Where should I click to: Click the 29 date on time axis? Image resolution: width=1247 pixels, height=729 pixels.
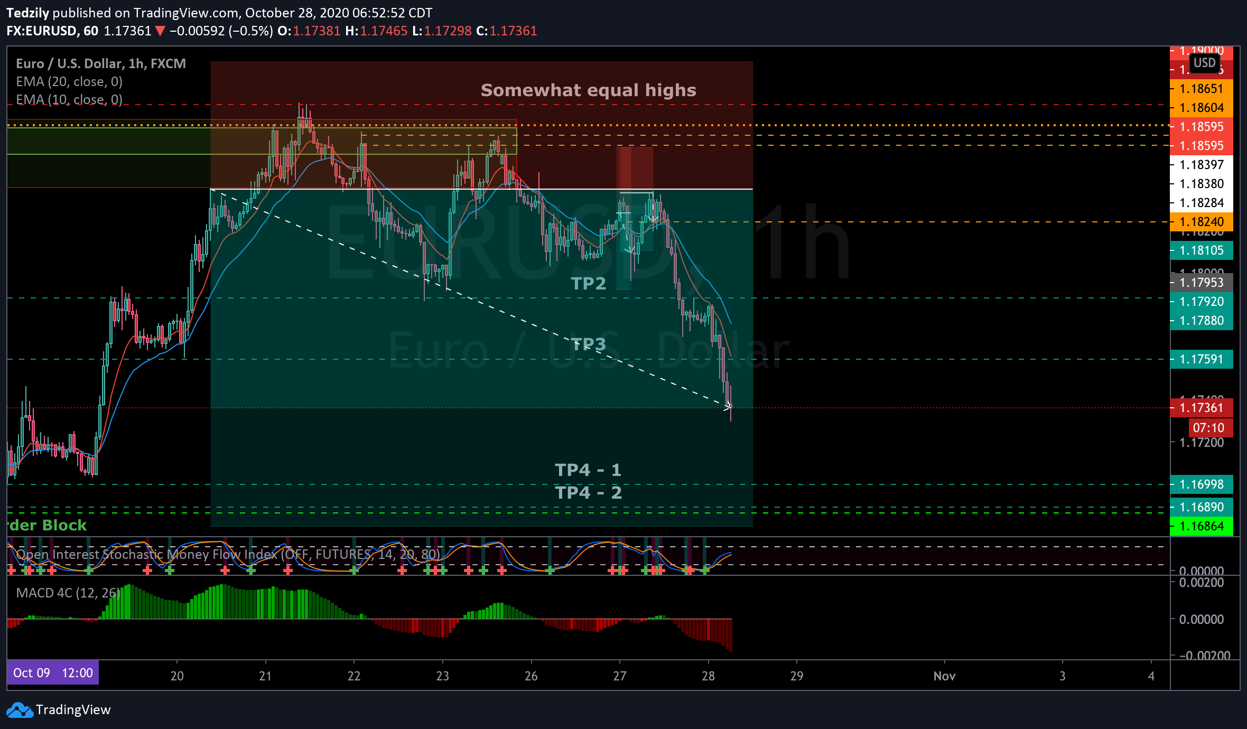pyautogui.click(x=797, y=676)
